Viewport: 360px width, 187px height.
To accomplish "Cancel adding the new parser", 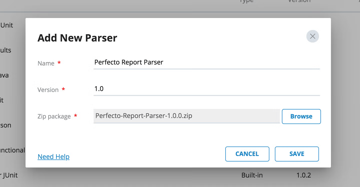I will coord(247,154).
